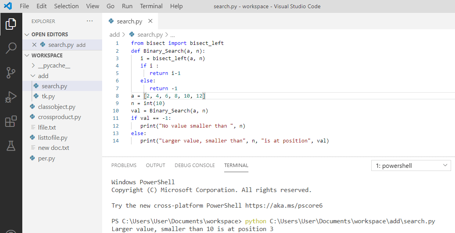
Task: Click the VS Code logo icon
Action: pyautogui.click(x=8, y=6)
